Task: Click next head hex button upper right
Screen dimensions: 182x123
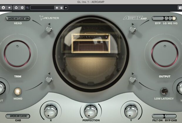Action: (x=133, y=30)
